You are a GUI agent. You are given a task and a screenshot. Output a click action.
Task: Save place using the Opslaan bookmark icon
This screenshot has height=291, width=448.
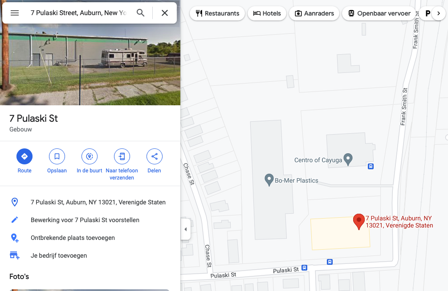click(57, 156)
